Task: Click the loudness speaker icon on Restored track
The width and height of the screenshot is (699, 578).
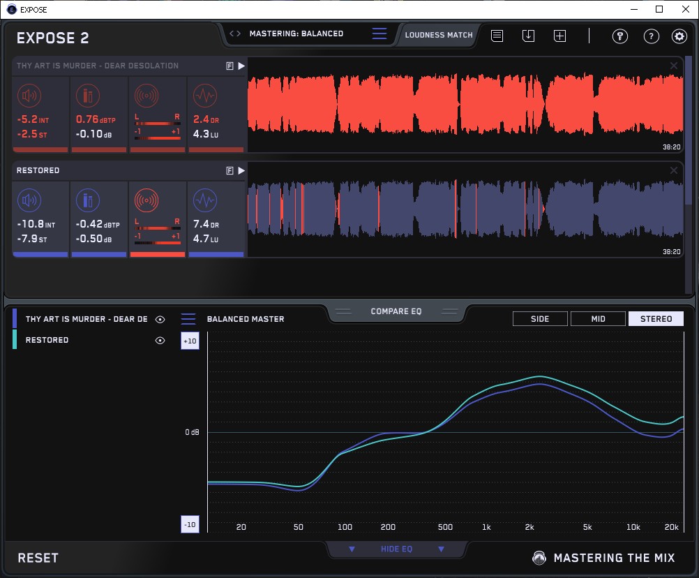Action: [x=28, y=201]
